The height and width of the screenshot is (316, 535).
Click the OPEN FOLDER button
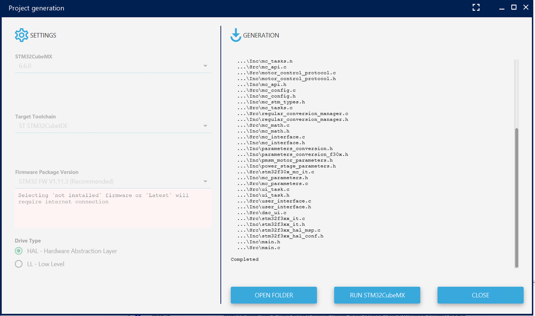(x=274, y=295)
